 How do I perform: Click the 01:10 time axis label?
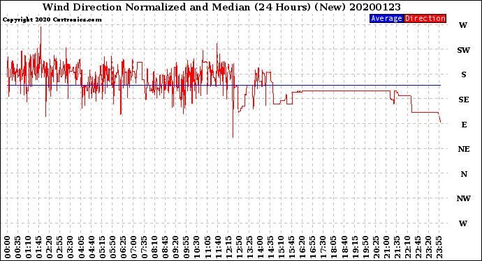point(28,247)
